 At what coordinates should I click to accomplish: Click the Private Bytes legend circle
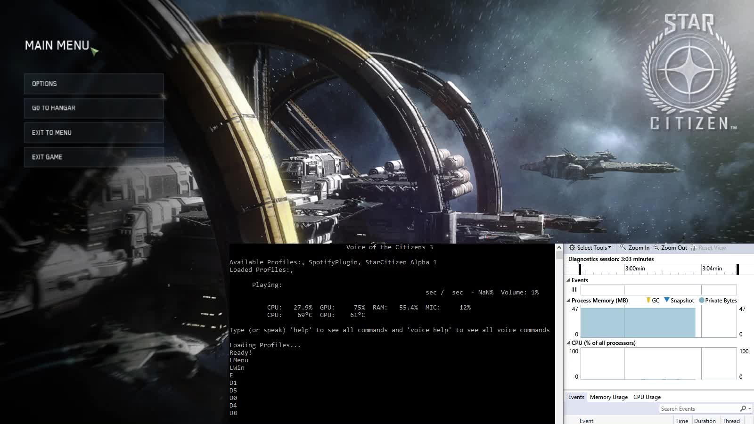pos(702,301)
